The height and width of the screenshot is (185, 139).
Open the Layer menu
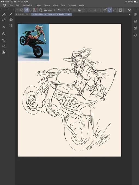(x=38, y=5)
